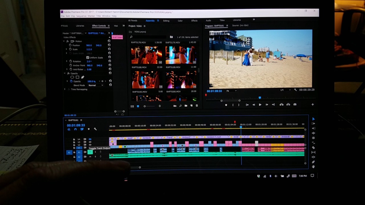Reset the Position parameter
Viewport: 365px width, 205px height.
109,45
